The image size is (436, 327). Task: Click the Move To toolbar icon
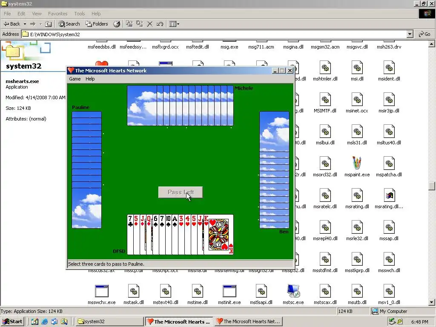129,24
